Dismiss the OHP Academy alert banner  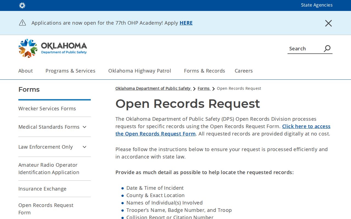[328, 23]
